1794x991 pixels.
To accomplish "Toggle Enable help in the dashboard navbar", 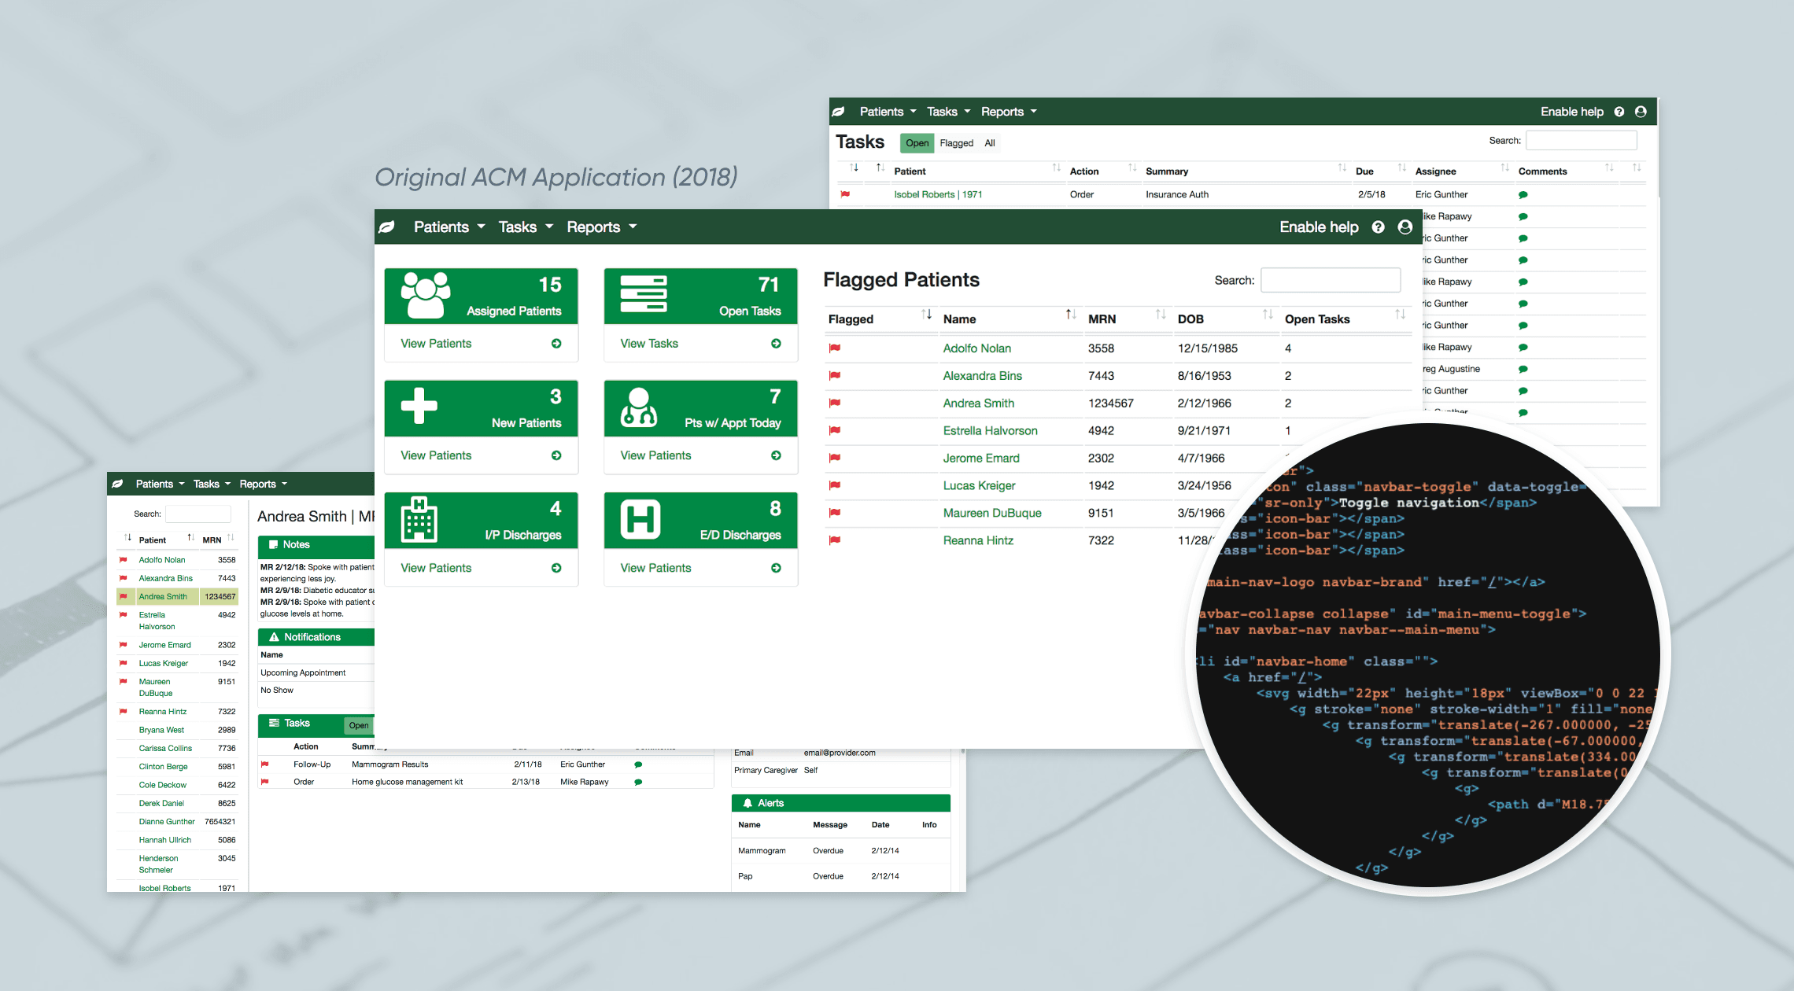I will click(x=1319, y=227).
